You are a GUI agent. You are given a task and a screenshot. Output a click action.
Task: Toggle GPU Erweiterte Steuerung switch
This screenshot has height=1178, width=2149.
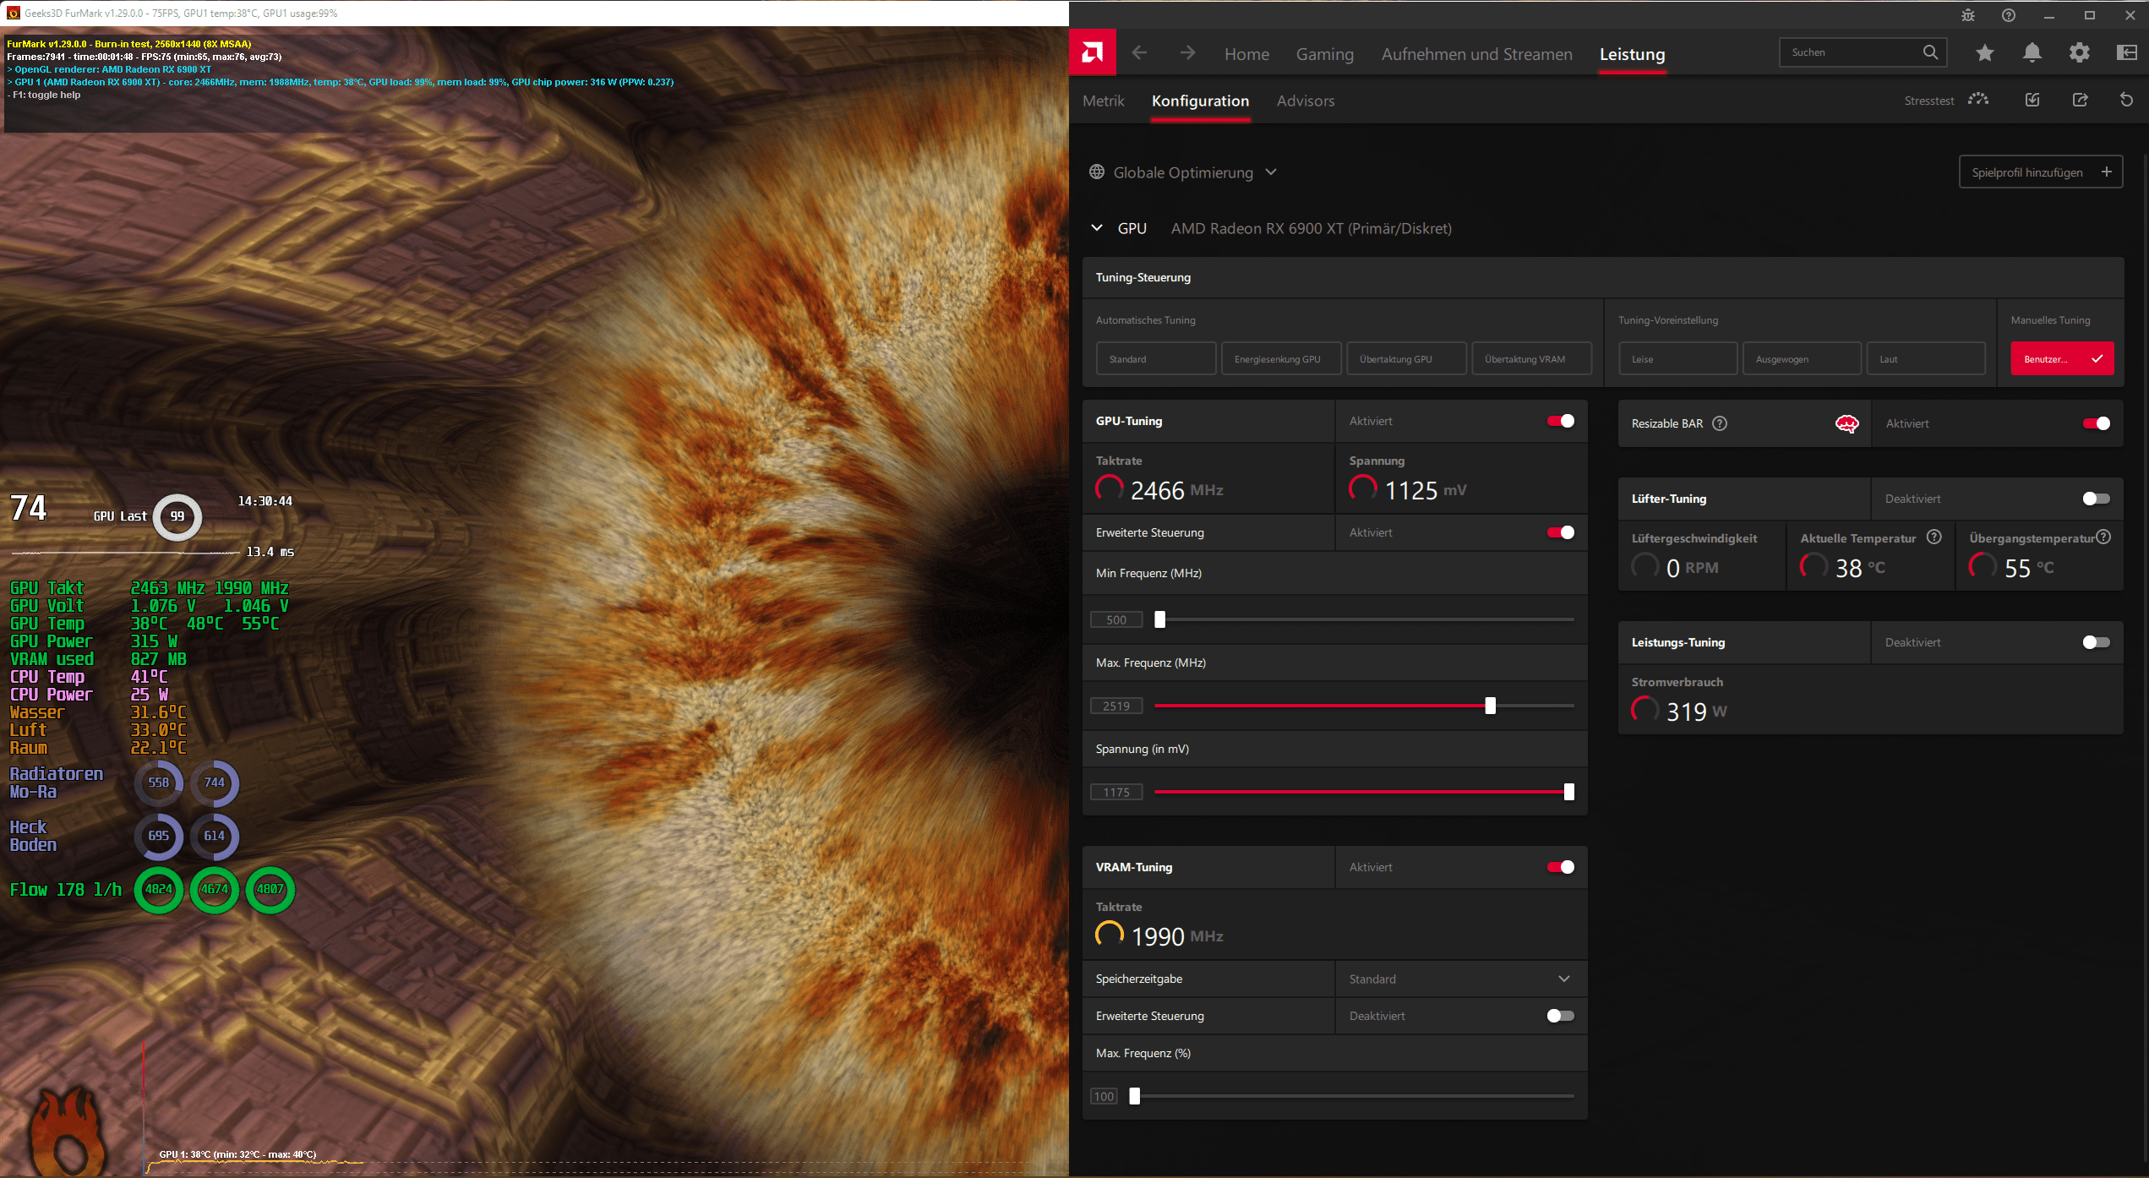(1560, 532)
